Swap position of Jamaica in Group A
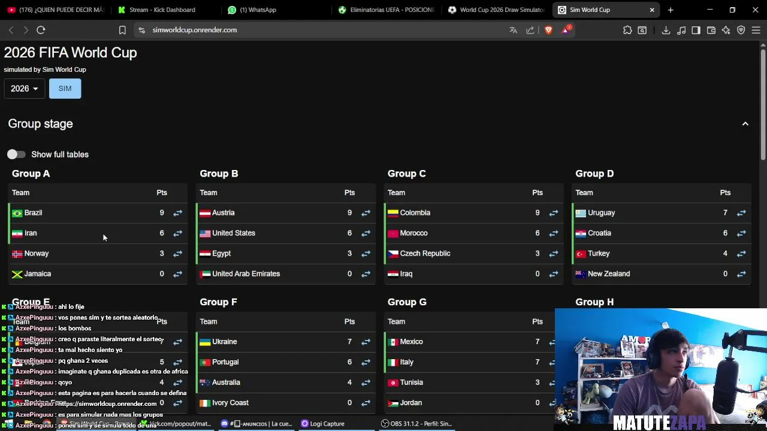The width and height of the screenshot is (767, 431). point(177,274)
